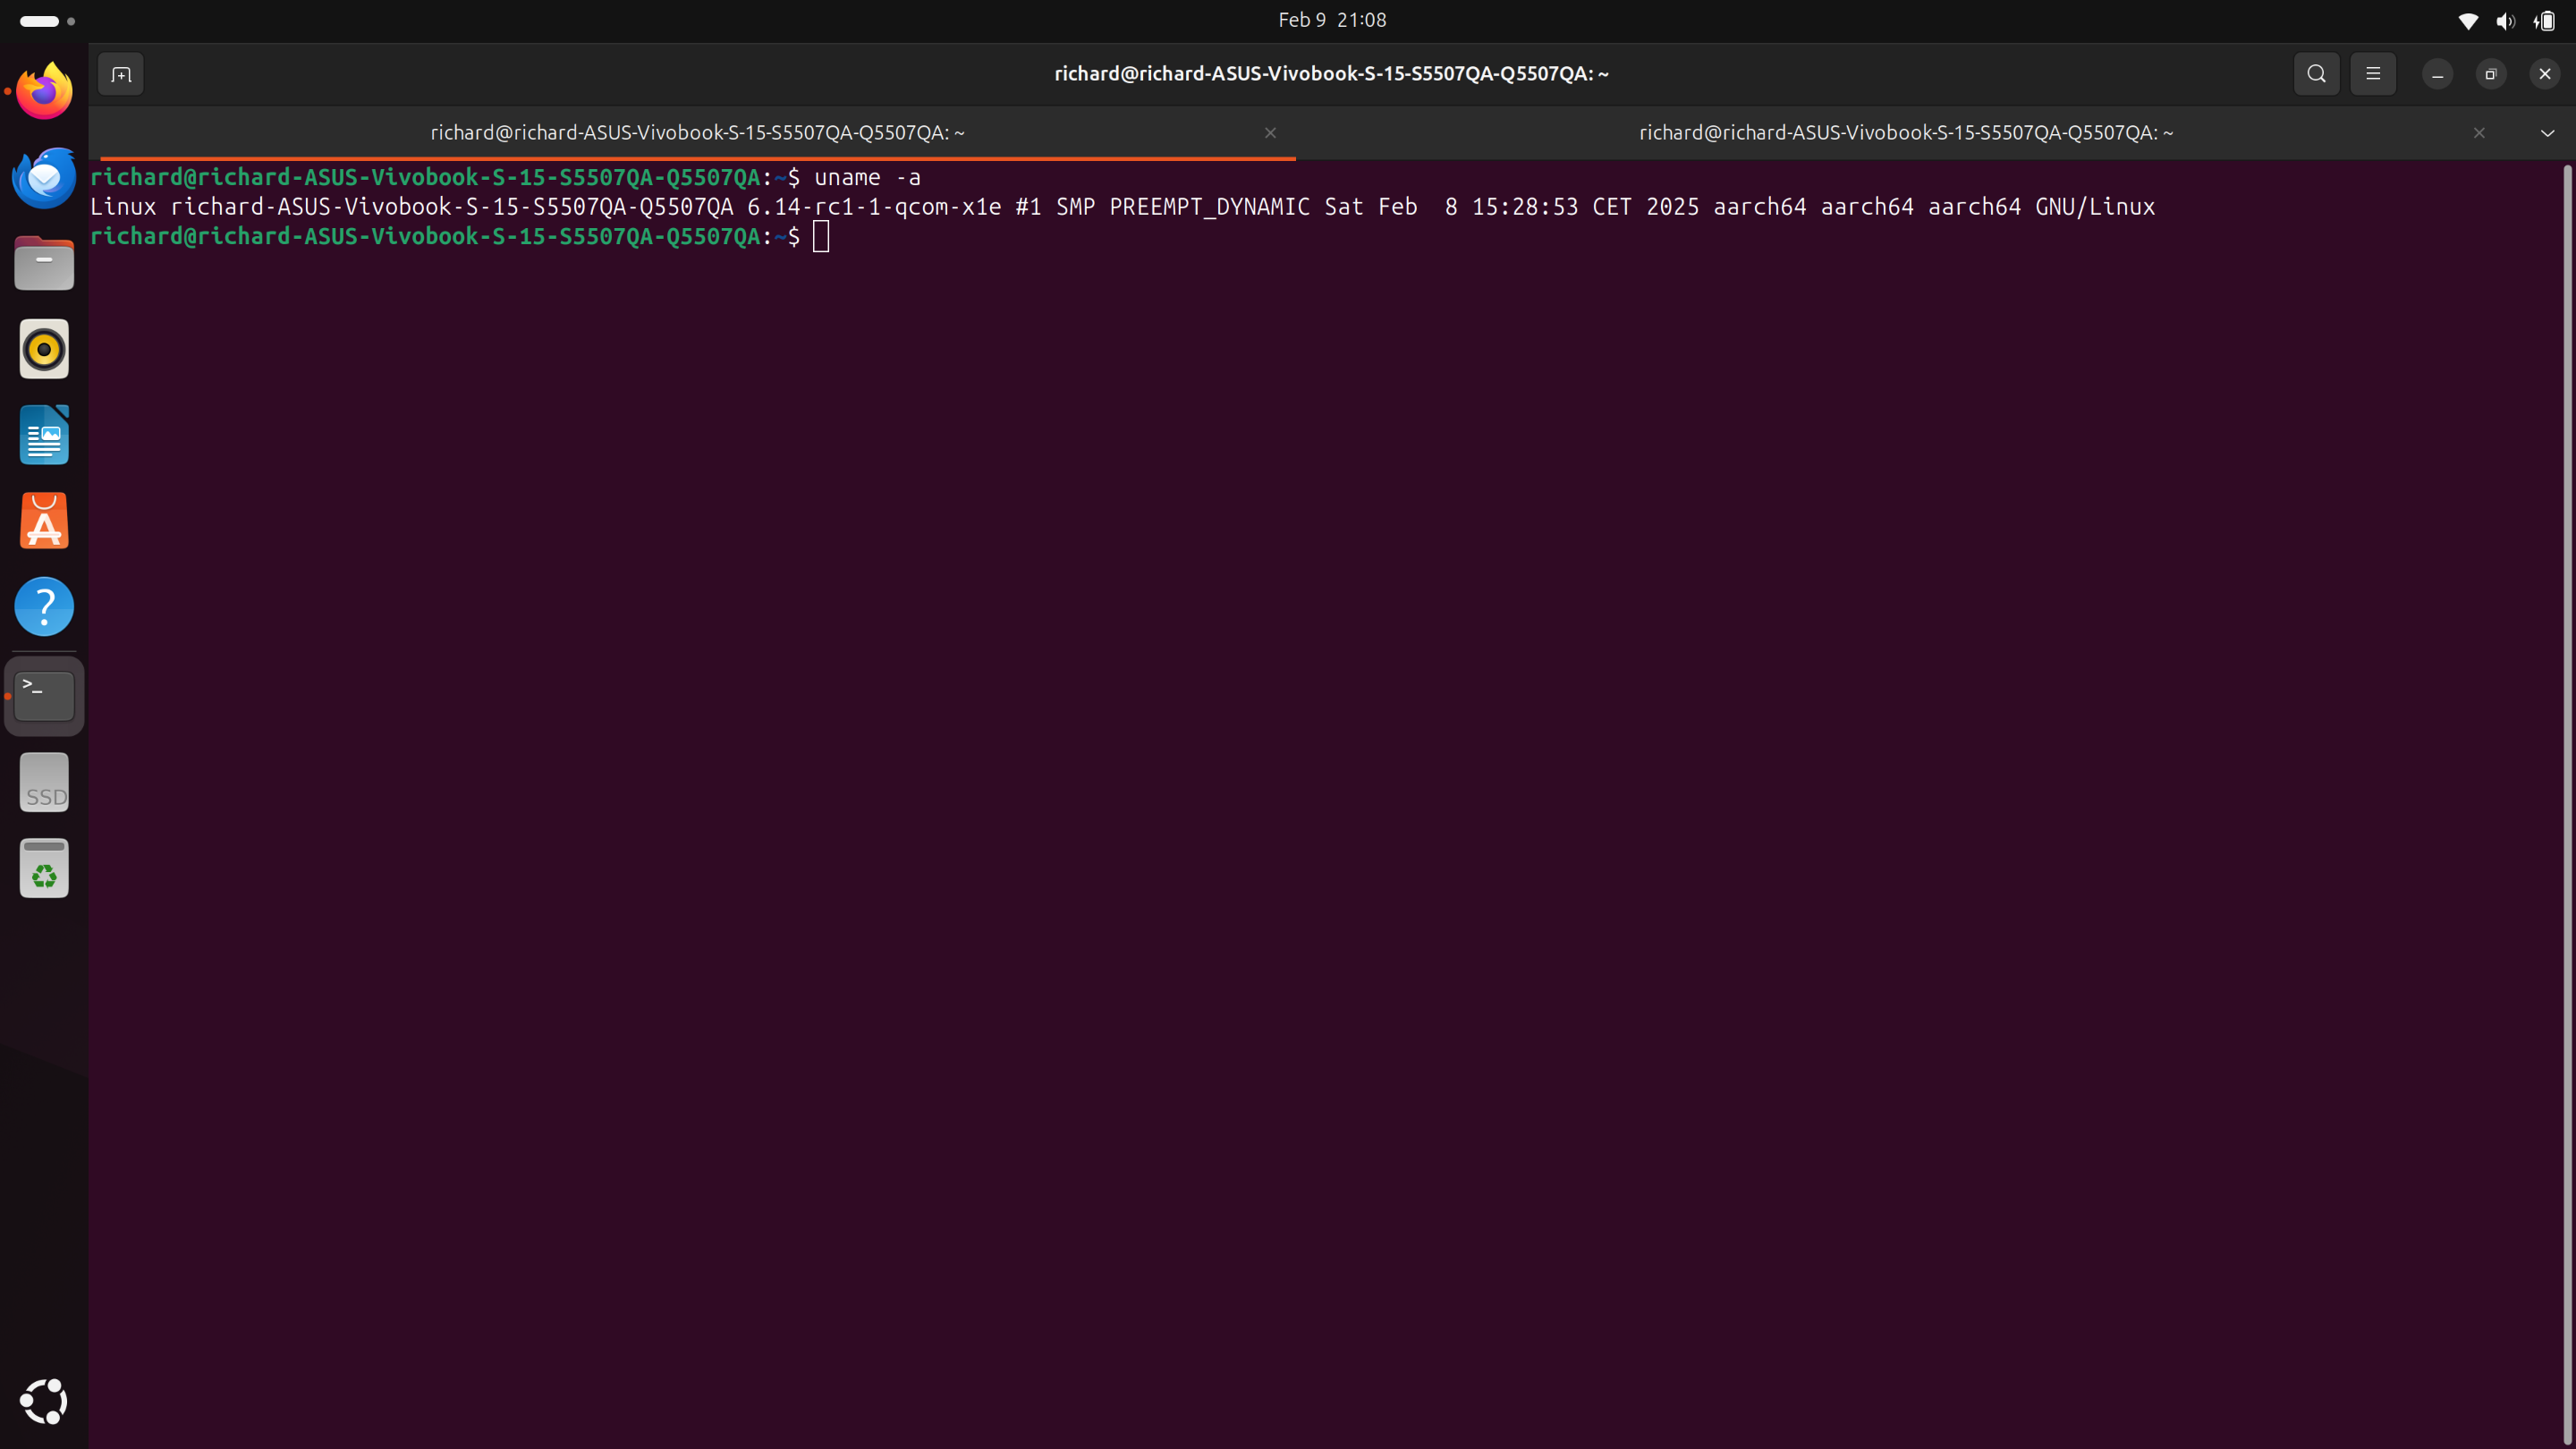
Task: Open a new terminal tab
Action: point(121,73)
